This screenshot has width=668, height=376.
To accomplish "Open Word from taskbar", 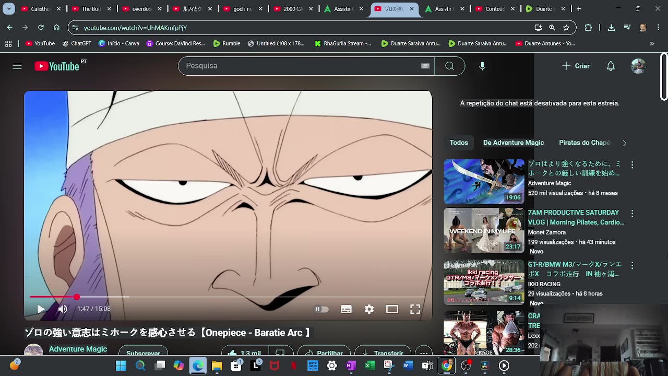I will click(x=408, y=366).
